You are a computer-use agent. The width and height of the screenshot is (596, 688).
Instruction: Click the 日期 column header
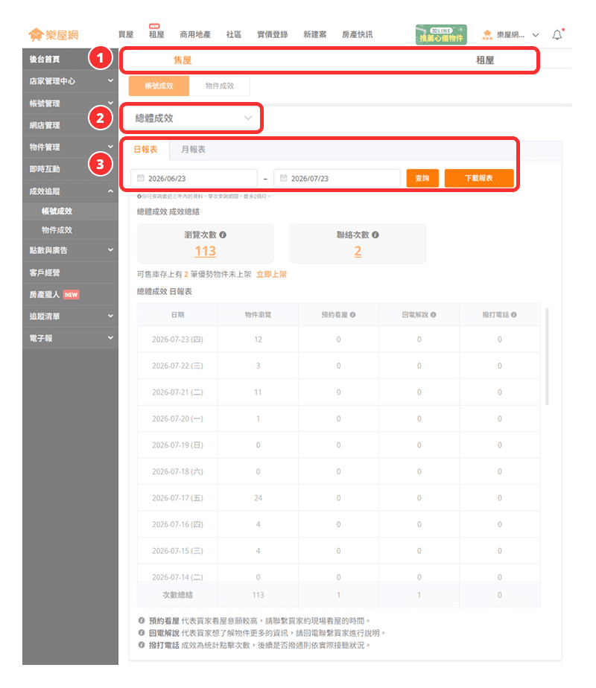click(177, 315)
